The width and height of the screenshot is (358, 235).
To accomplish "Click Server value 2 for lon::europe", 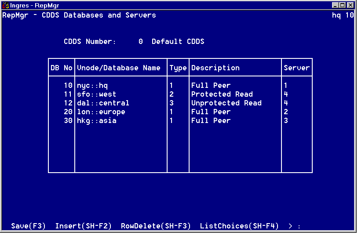I will coord(286,112).
